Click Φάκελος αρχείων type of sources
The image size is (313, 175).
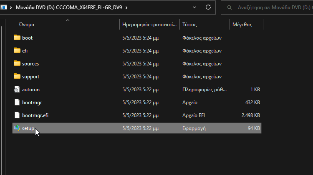coord(202,64)
